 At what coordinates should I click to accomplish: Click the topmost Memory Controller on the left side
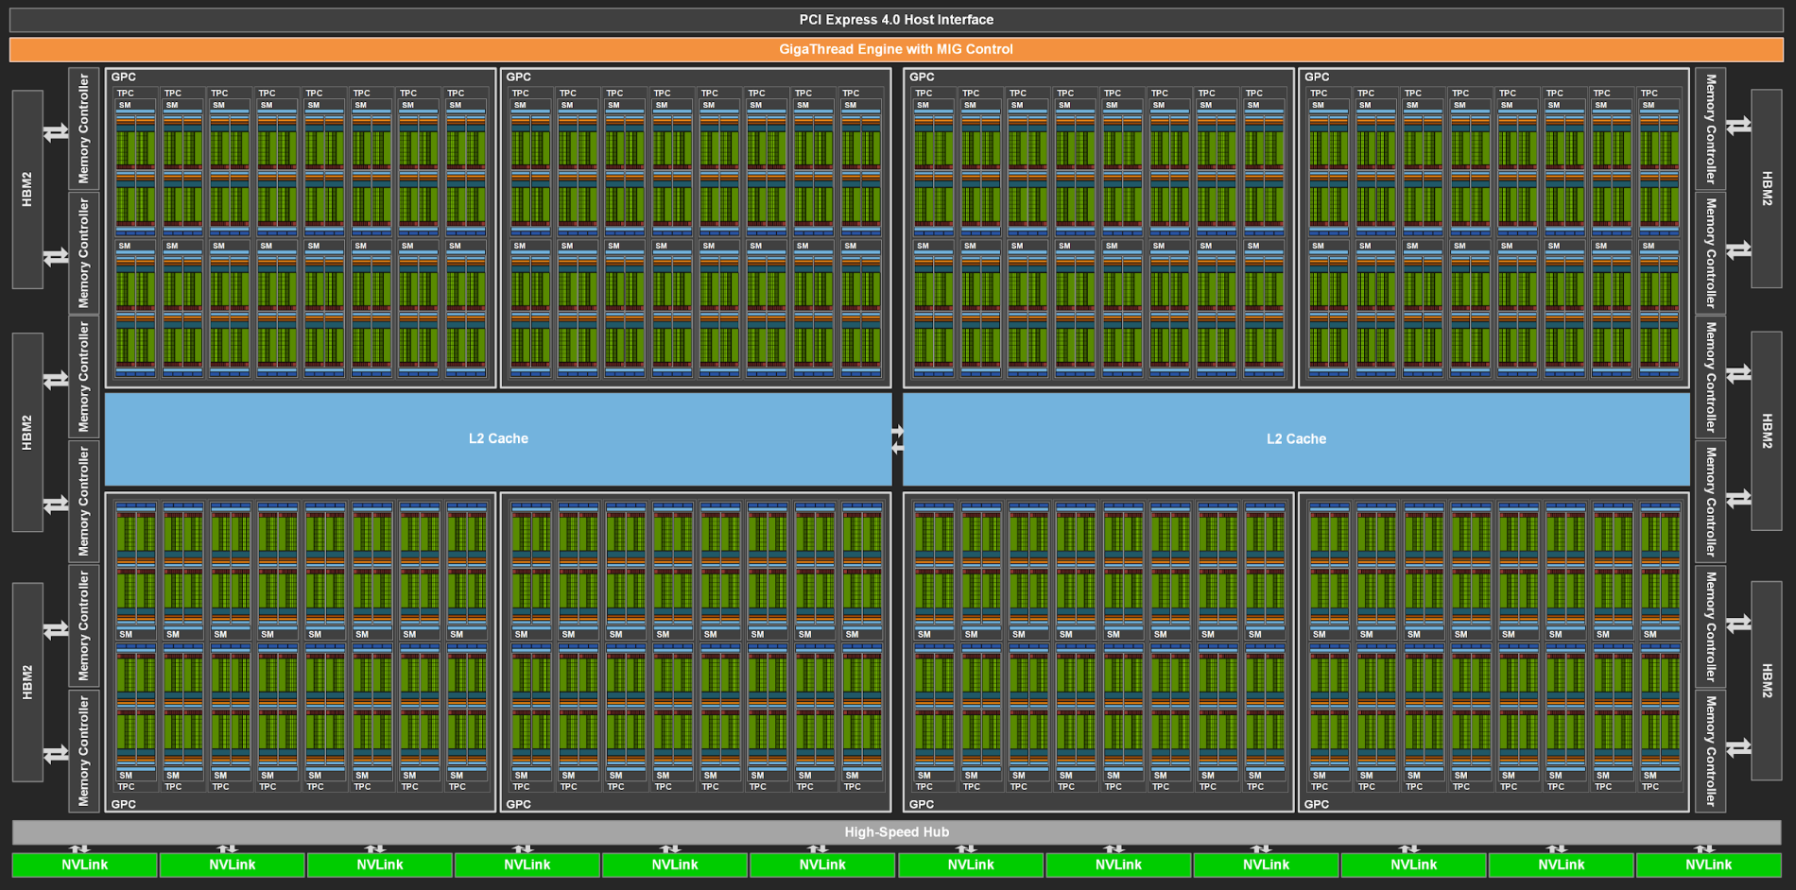click(x=84, y=128)
